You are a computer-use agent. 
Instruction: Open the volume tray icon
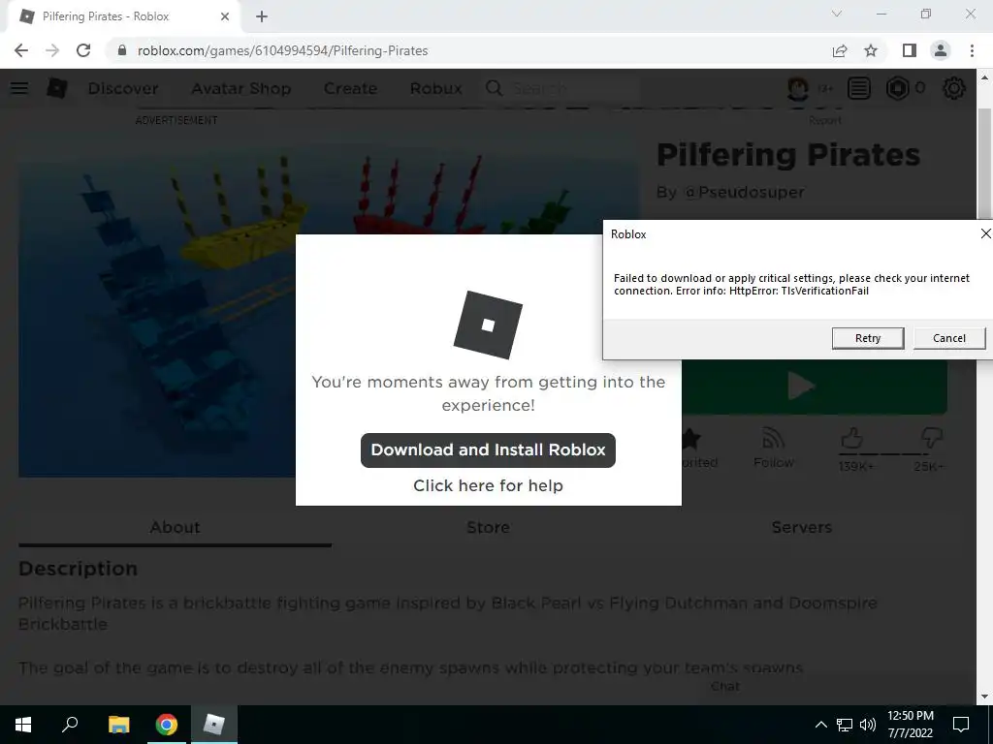click(x=868, y=725)
